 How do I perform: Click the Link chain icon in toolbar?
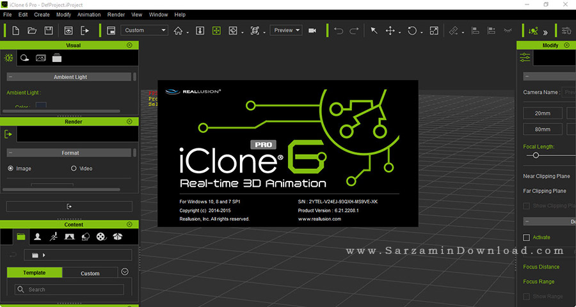454,31
